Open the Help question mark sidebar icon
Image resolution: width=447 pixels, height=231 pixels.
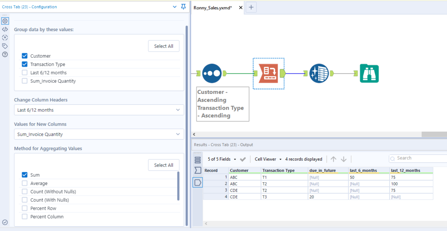(5, 54)
